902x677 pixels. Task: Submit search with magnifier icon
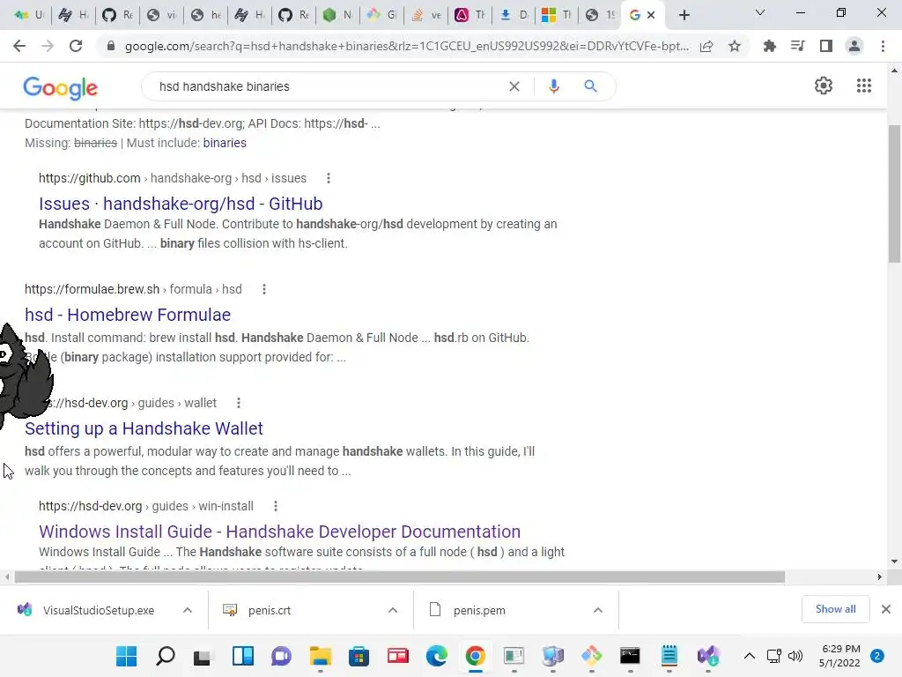pos(590,86)
